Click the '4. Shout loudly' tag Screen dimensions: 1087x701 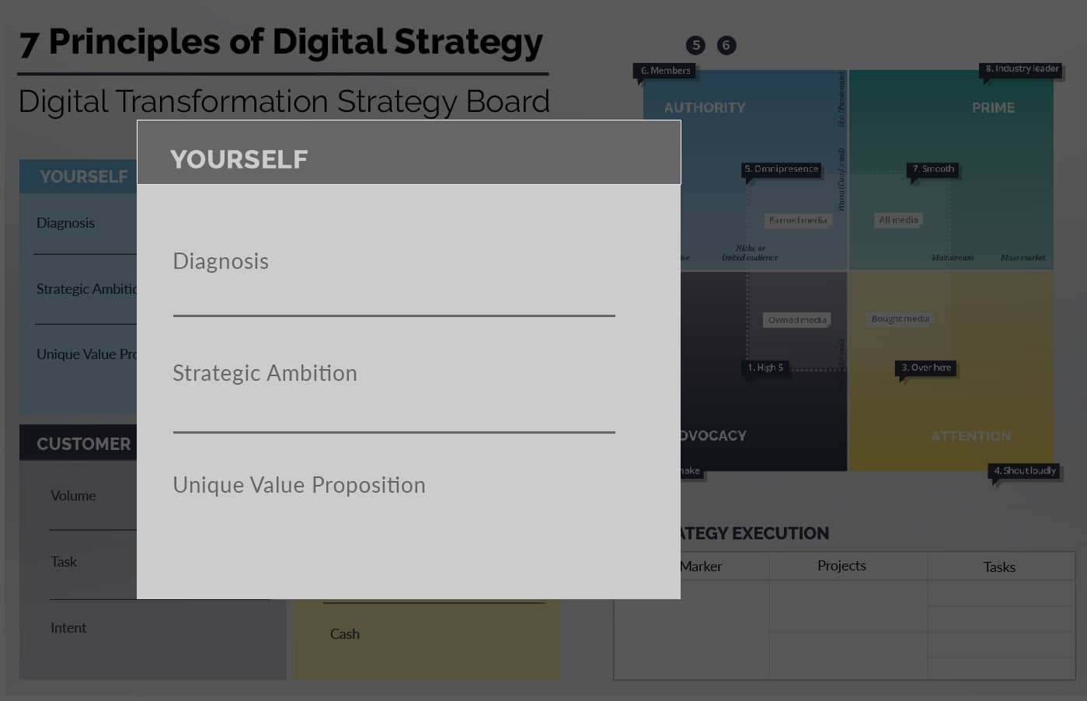pos(1025,470)
